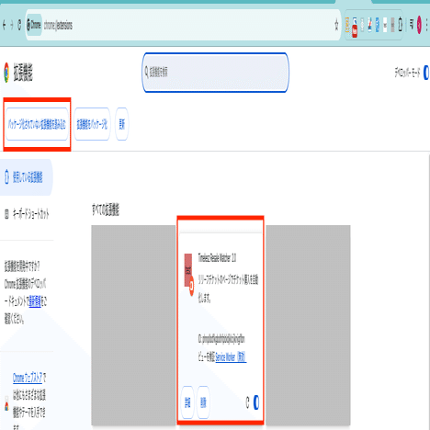
Task: Open the extensions puzzle-piece menu
Action: coord(401,25)
